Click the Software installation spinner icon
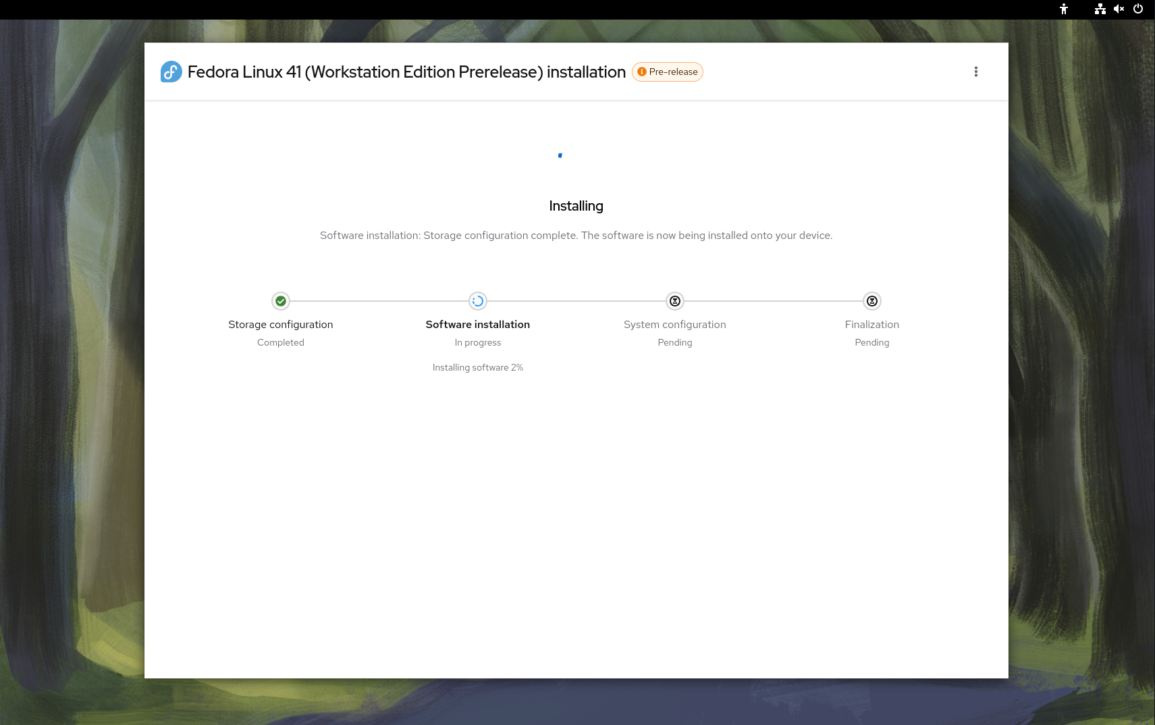The image size is (1155, 725). 478,301
